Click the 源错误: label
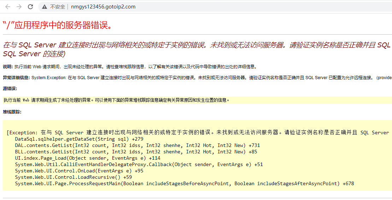This screenshot has height=200, width=392. (10, 89)
